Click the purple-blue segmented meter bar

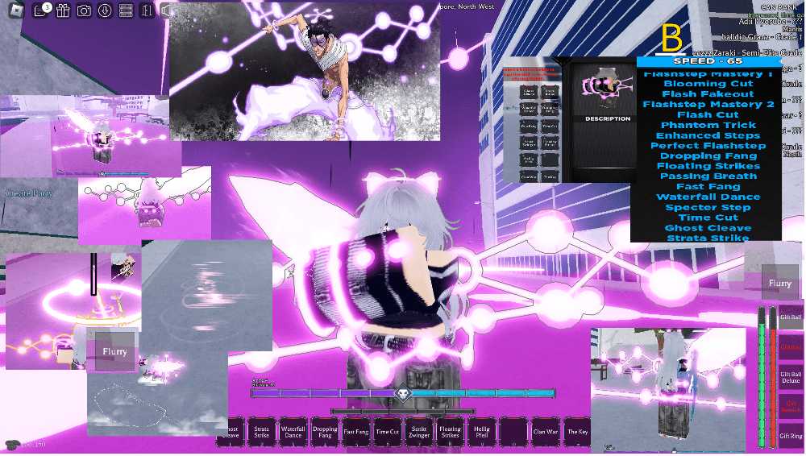403,393
